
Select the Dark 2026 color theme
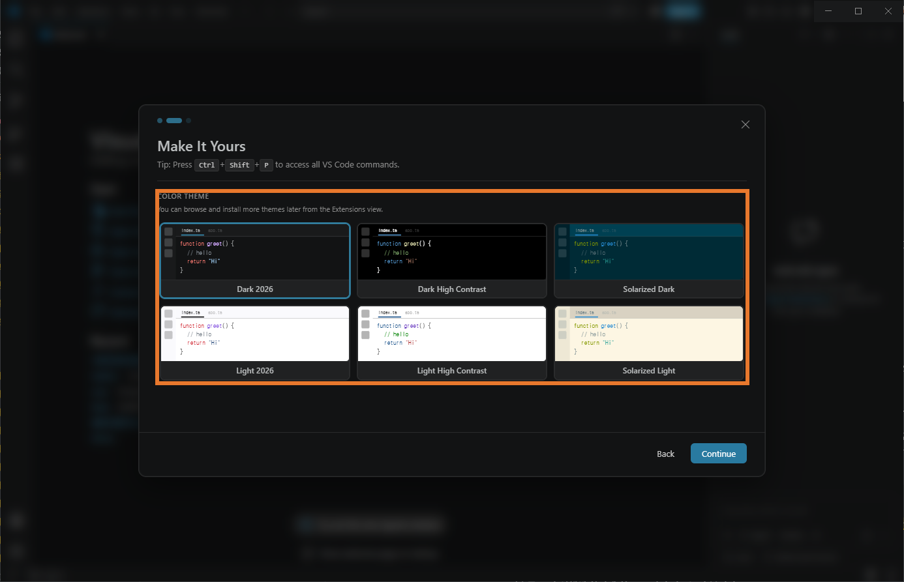255,261
